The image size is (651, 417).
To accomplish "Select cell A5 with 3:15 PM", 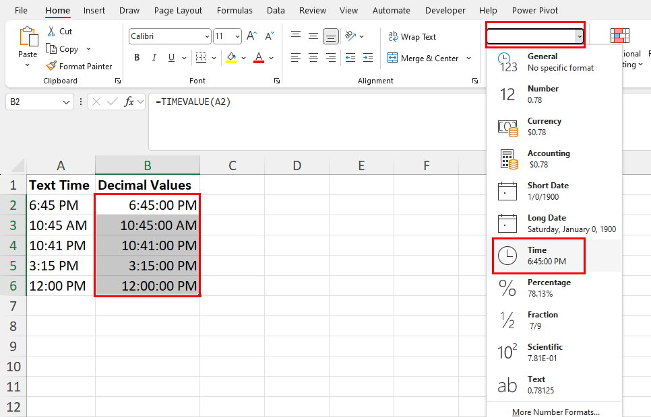I will coord(61,266).
